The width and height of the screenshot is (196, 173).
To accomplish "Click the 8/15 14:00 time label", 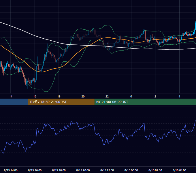I will pyautogui.click(x=11, y=170).
